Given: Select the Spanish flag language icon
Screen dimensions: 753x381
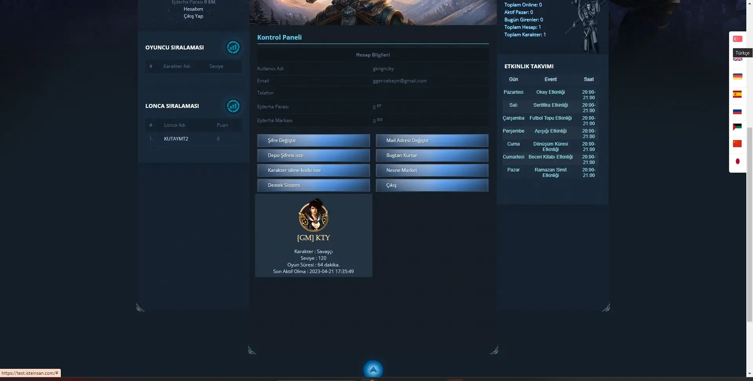Looking at the screenshot, I should coord(738,94).
